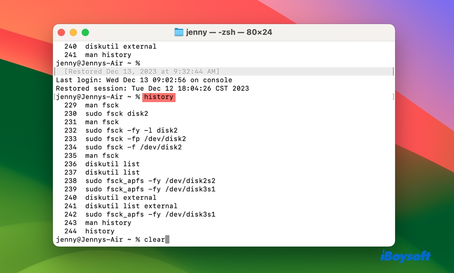Click the top scrollbar thumb marker
Image resolution: width=454 pixels, height=273 pixels.
393,71
